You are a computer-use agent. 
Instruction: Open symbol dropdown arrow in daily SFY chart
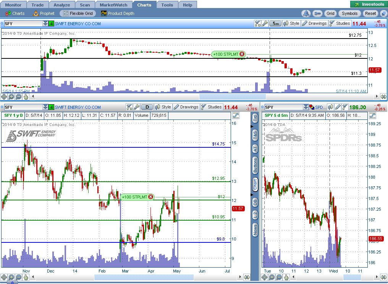coord(45,107)
